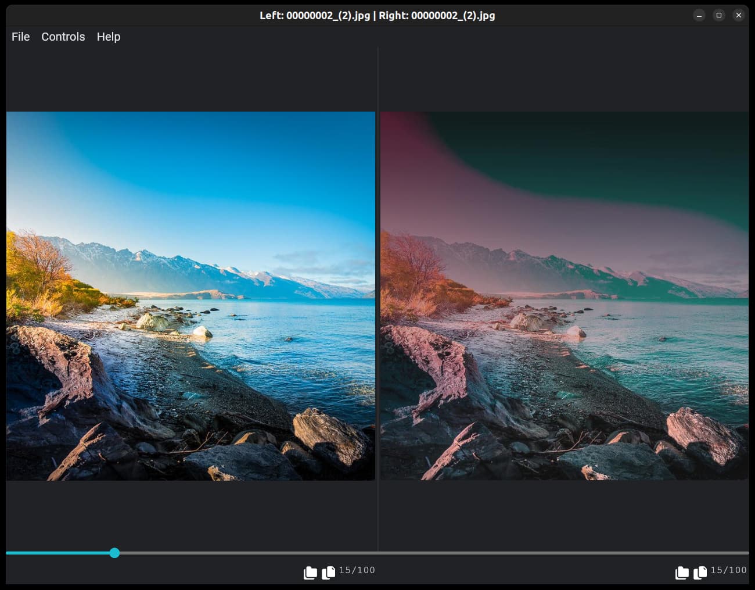Click the teal slider handle

114,553
